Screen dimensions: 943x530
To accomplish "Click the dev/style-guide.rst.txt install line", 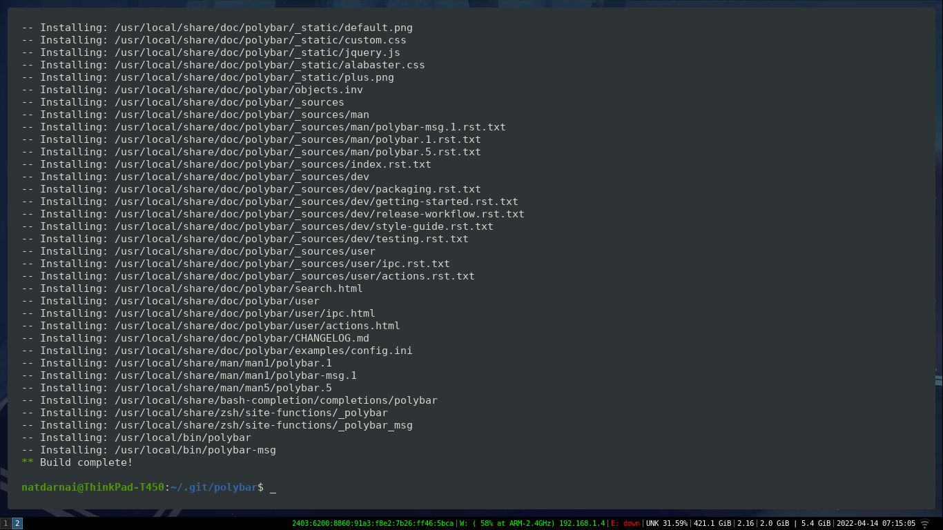I will (257, 226).
